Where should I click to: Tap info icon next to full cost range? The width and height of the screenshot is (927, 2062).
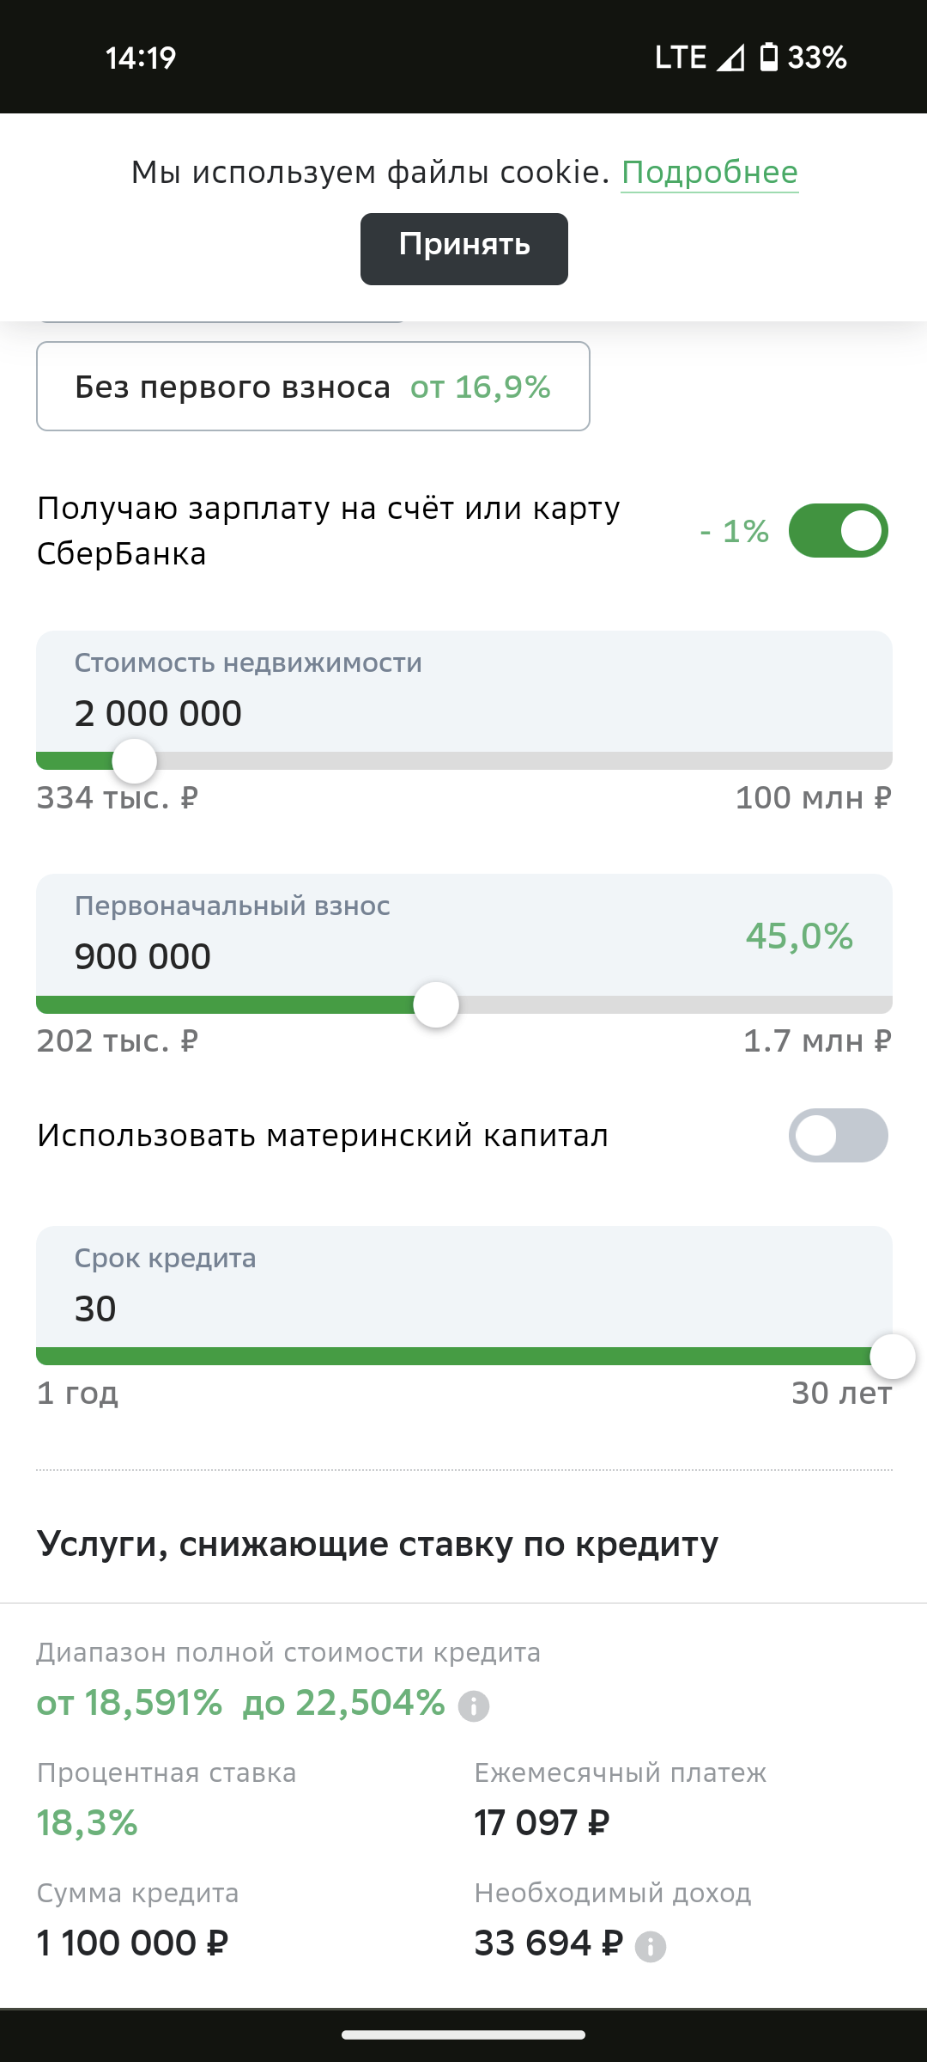[x=474, y=1705]
